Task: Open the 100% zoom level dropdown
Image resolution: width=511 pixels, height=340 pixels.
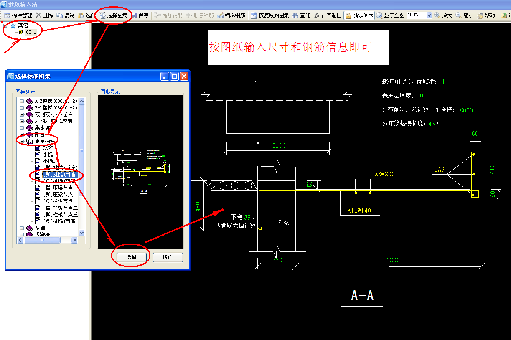Action: pyautogui.click(x=429, y=15)
